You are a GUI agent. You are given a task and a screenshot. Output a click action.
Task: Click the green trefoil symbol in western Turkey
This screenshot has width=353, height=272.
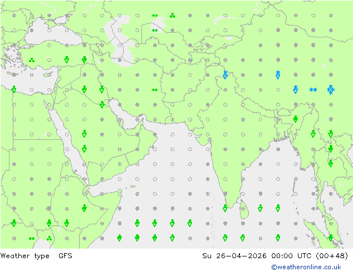click(x=32, y=60)
